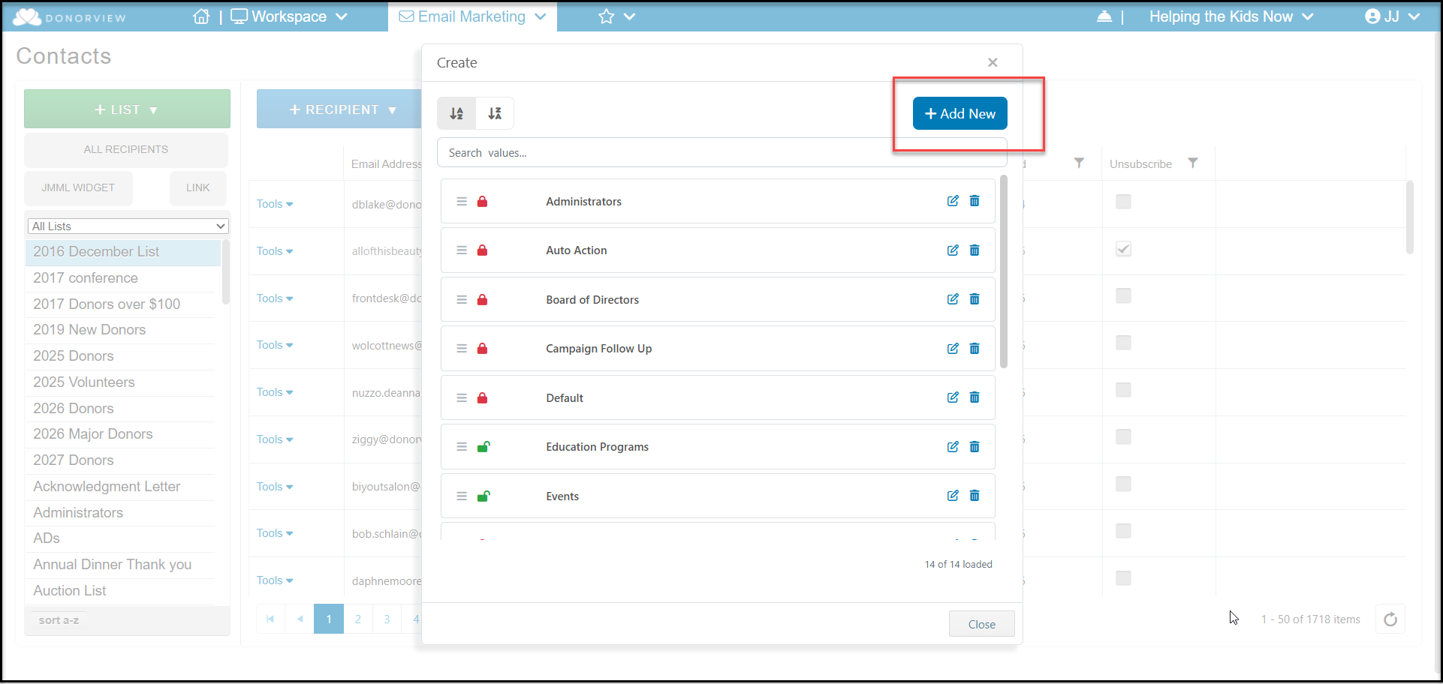Toggle Unsubscribe checkbox for daphnemoore row
Viewport: 1443px width, 684px height.
click(1123, 578)
